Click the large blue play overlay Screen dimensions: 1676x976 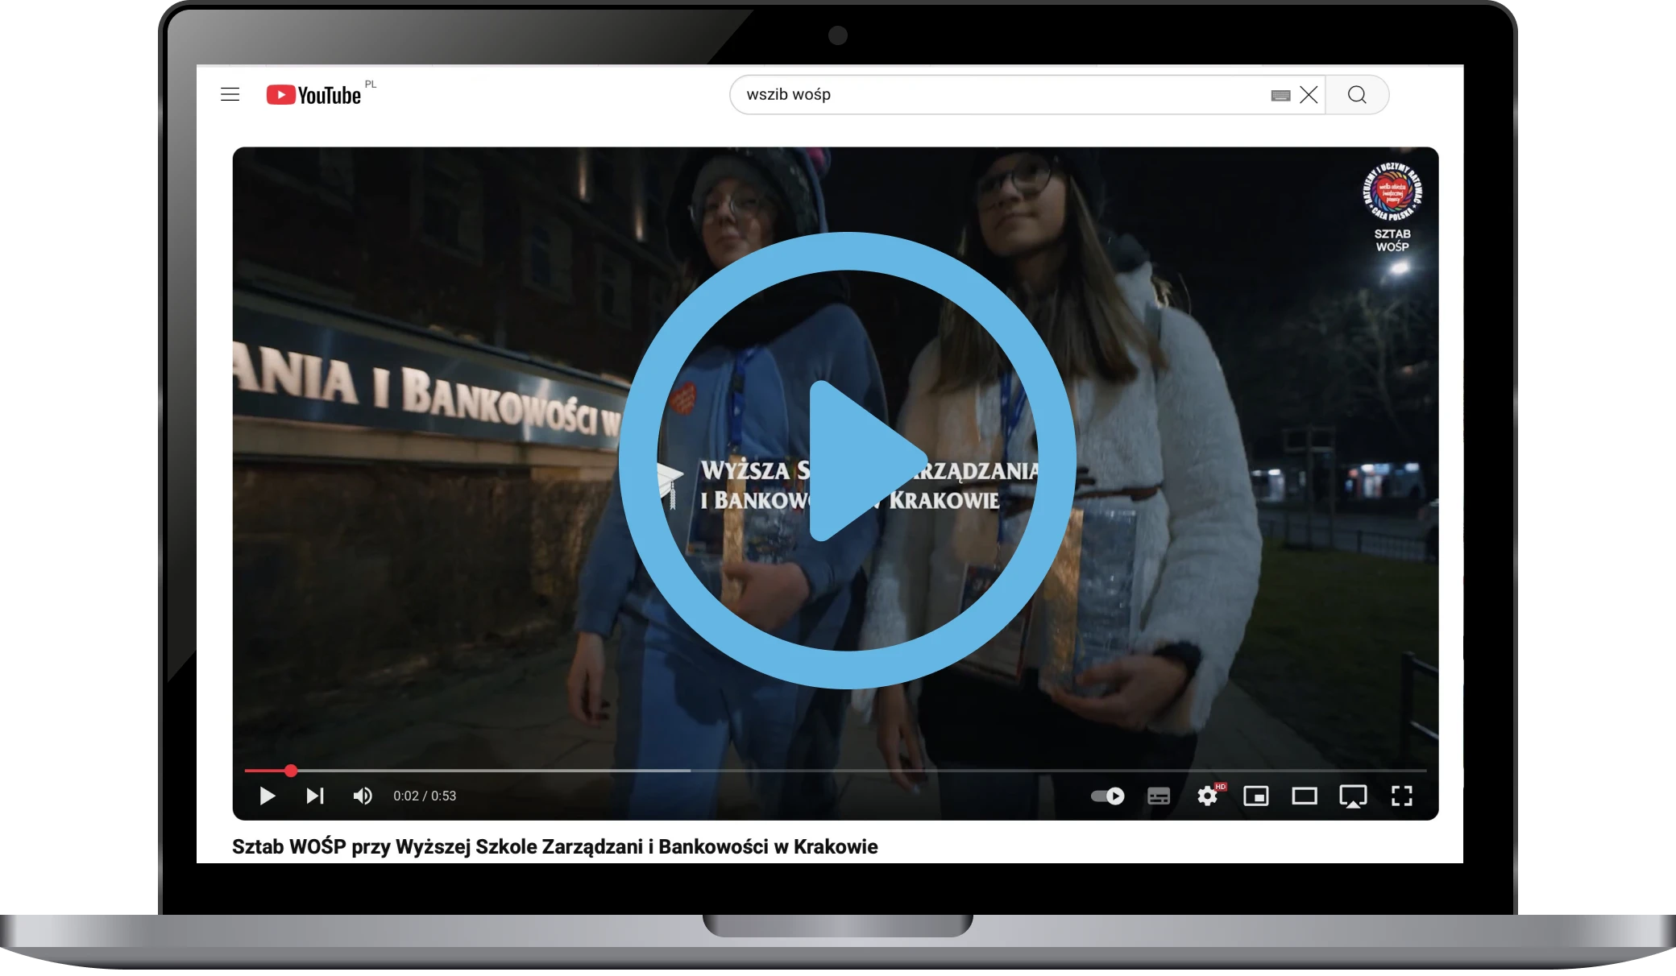click(848, 461)
